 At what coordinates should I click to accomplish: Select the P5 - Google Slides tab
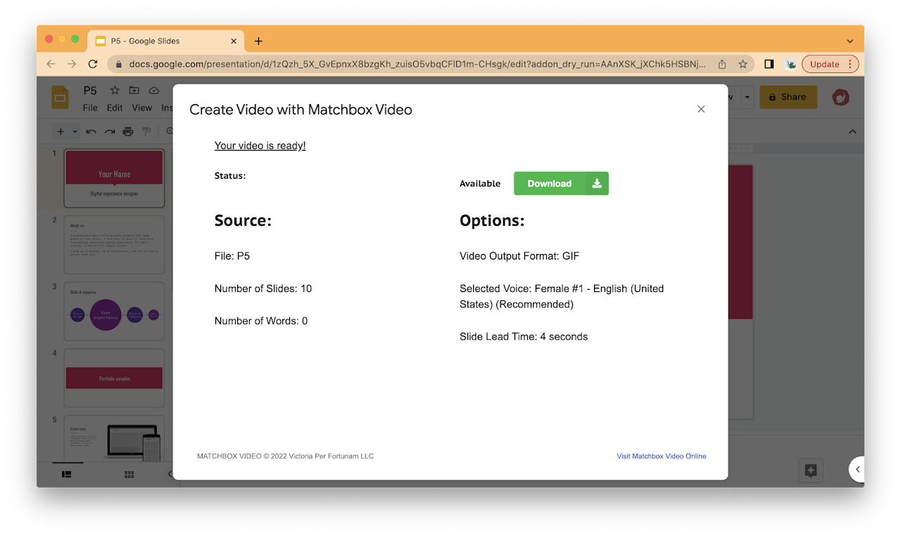166,42
